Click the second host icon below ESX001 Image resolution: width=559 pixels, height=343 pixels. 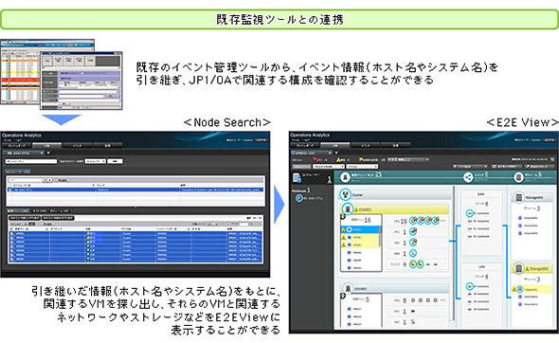click(x=348, y=288)
